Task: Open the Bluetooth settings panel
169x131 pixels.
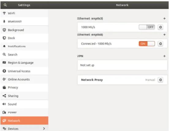Action: (x=24, y=21)
